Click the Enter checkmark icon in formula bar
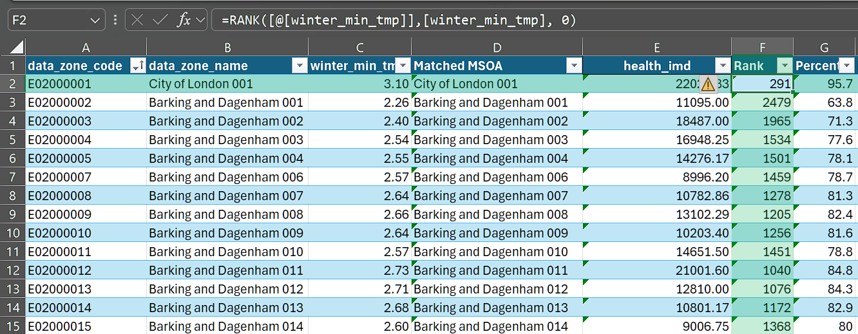858x334 pixels. coord(160,20)
